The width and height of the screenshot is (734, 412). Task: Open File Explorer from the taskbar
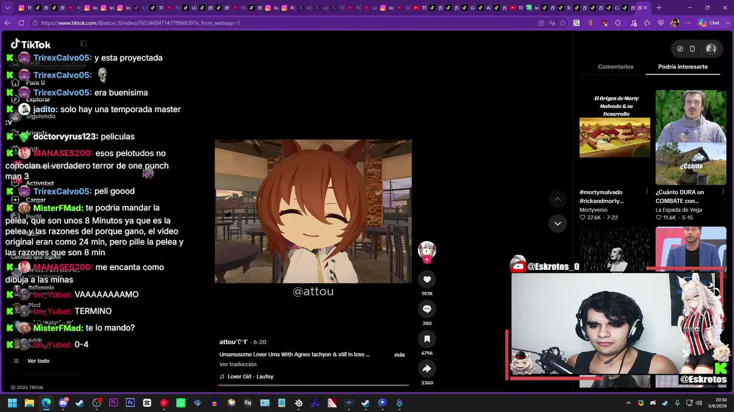click(x=29, y=403)
